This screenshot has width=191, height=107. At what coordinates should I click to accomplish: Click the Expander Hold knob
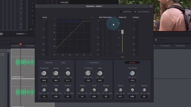point(56,90)
